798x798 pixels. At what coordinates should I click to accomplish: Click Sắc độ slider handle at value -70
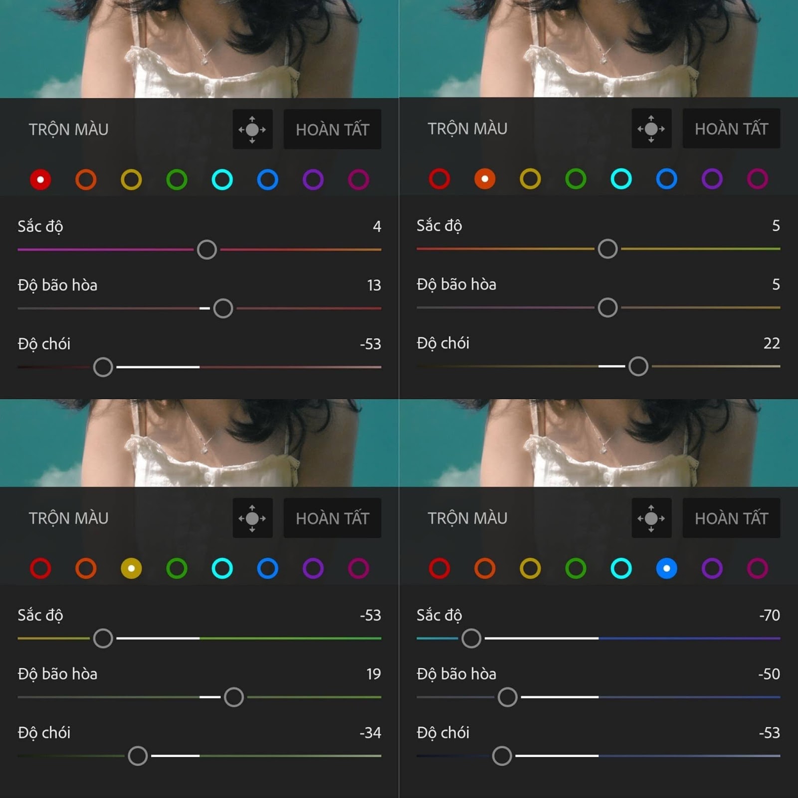coord(471,638)
